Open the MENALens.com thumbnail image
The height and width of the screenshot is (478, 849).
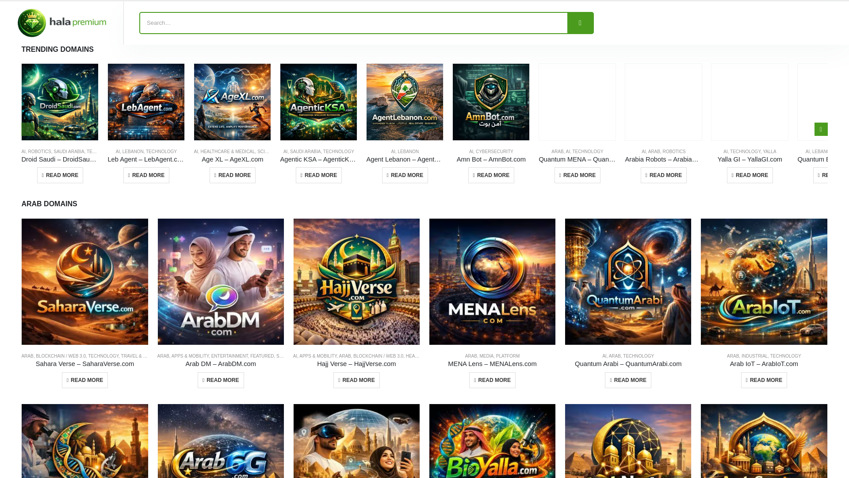tap(492, 281)
